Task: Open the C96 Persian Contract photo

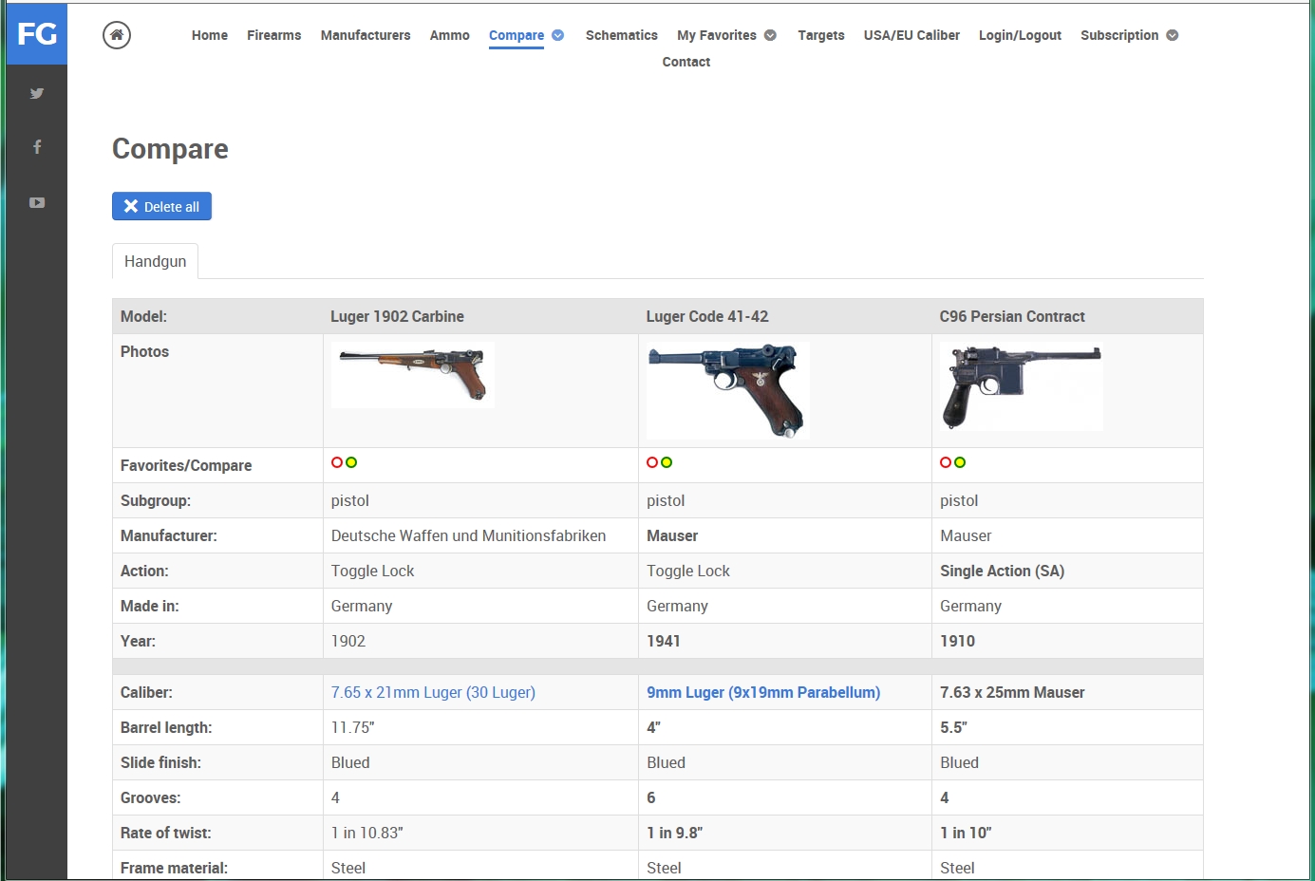Action: click(1021, 386)
